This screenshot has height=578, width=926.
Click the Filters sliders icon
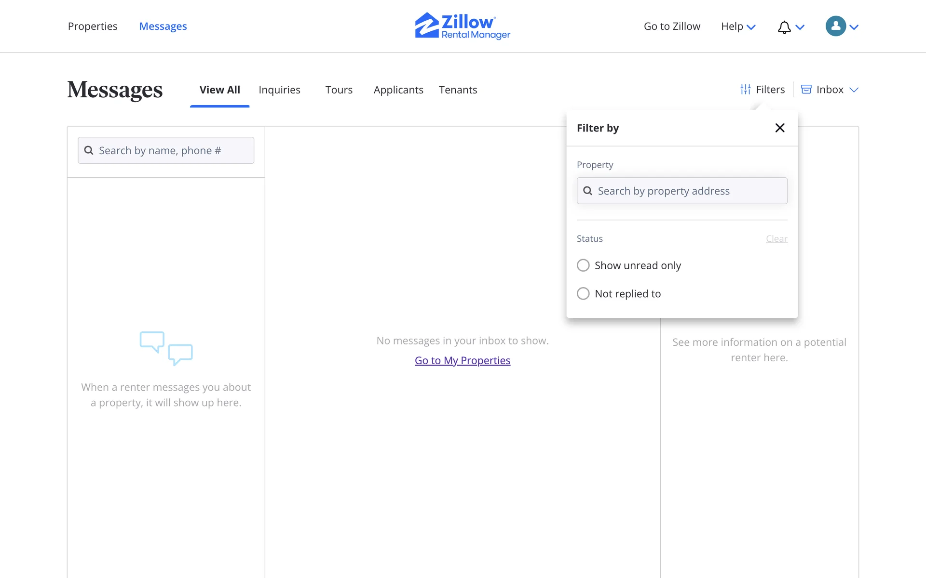pyautogui.click(x=746, y=90)
